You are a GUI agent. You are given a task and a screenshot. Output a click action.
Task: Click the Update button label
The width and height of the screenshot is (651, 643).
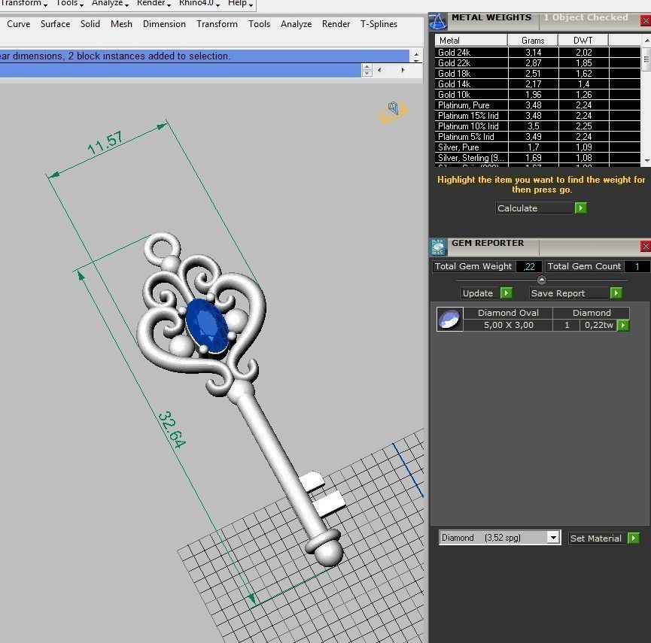pos(477,293)
